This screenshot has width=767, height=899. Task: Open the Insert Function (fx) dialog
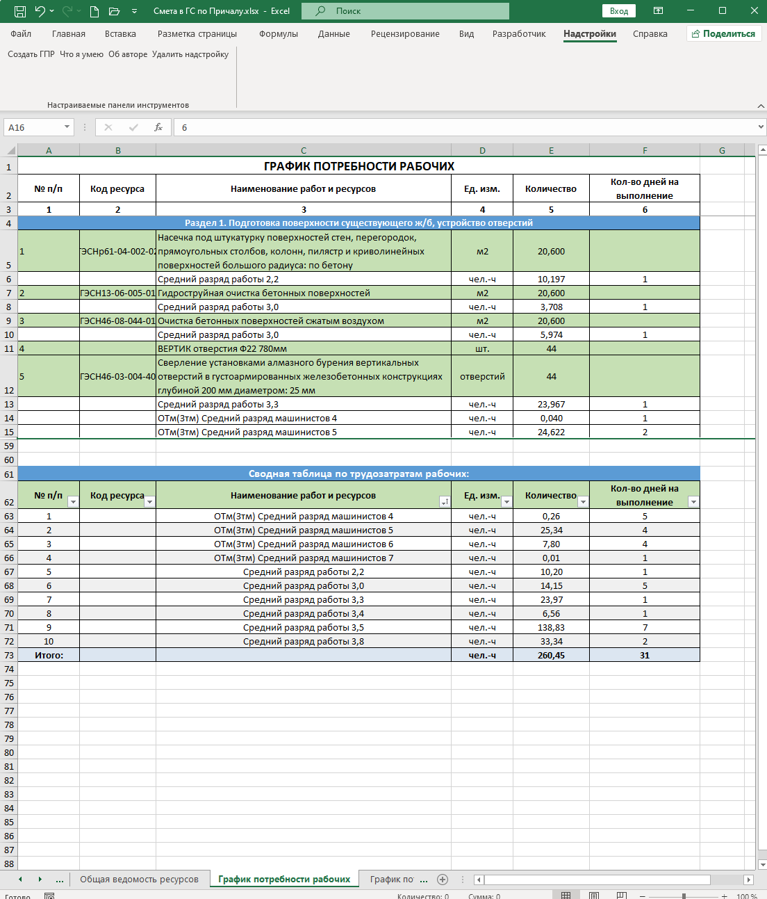158,127
